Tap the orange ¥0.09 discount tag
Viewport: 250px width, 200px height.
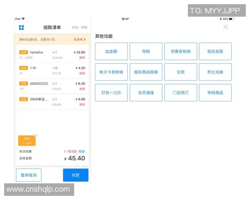[x=27, y=141]
